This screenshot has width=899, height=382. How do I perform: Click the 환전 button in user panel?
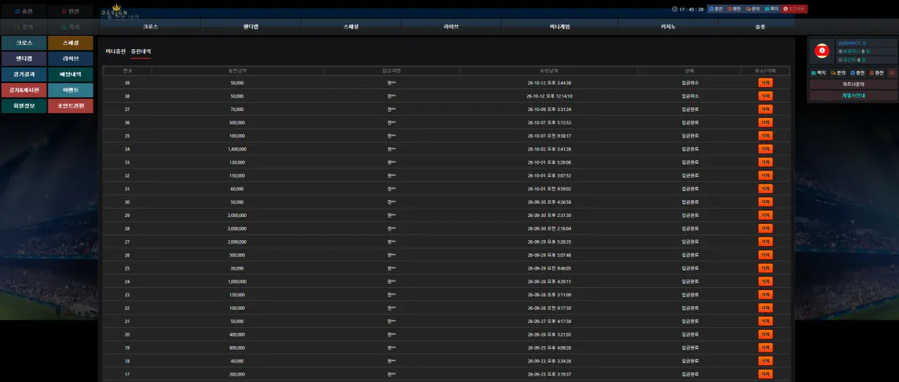(877, 72)
